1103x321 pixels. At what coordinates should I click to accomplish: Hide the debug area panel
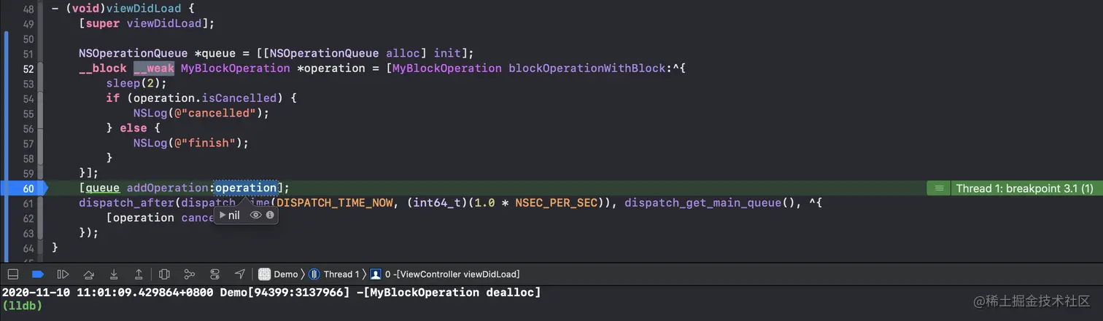[x=12, y=274]
